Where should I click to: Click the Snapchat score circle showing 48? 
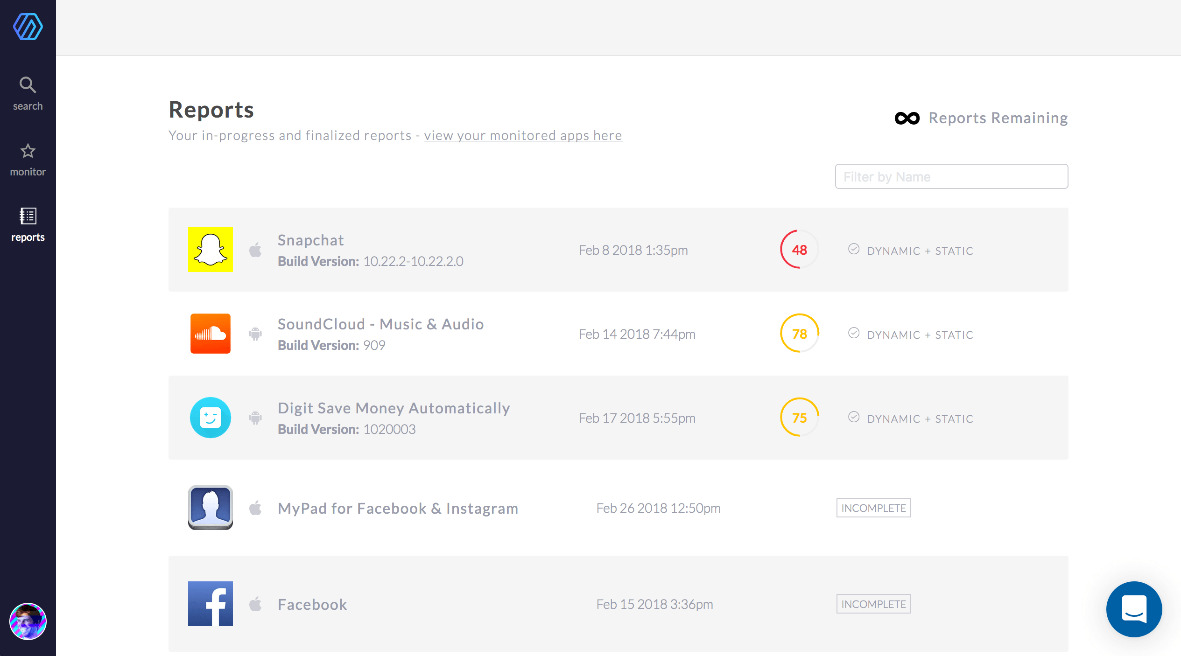point(799,250)
